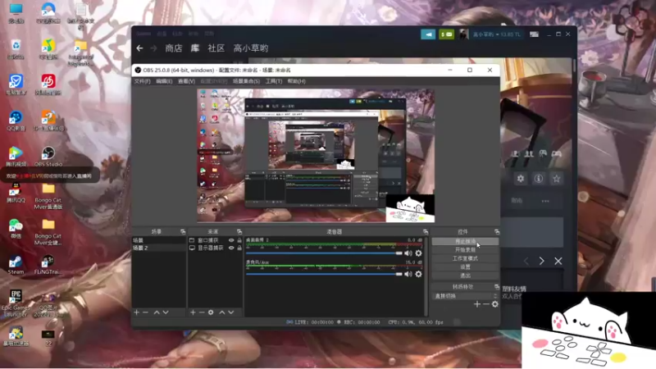Open the Mic/Aux audio settings gear

point(418,274)
